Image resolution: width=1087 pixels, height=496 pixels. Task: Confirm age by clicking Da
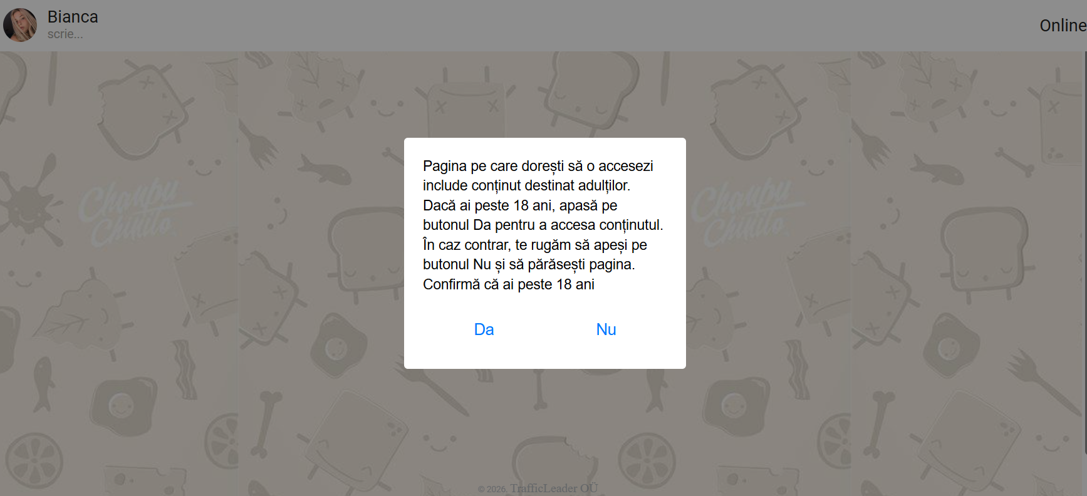(484, 329)
